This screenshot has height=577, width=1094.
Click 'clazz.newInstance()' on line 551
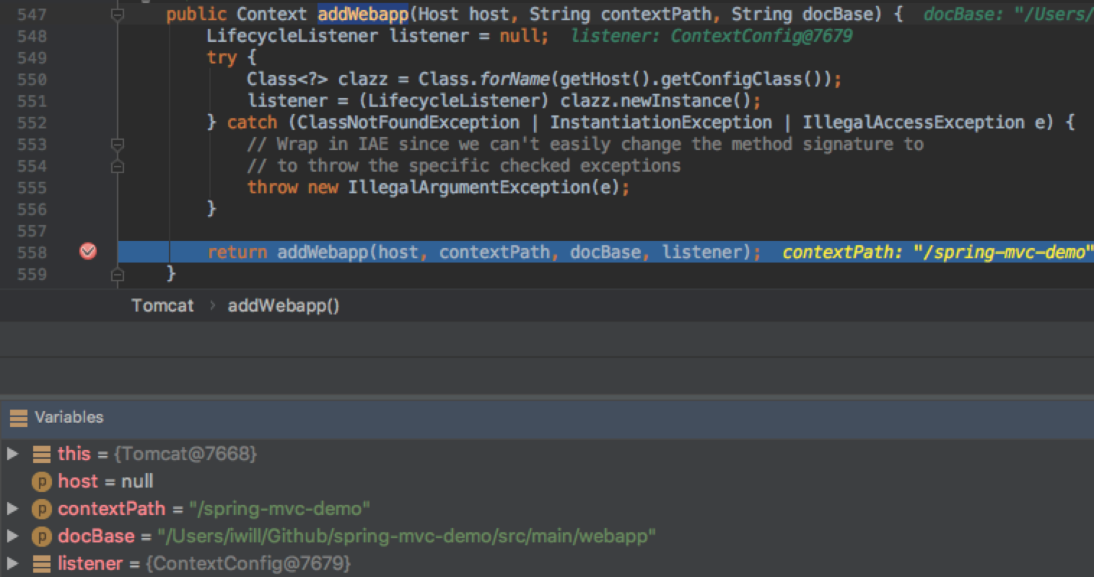coord(656,100)
